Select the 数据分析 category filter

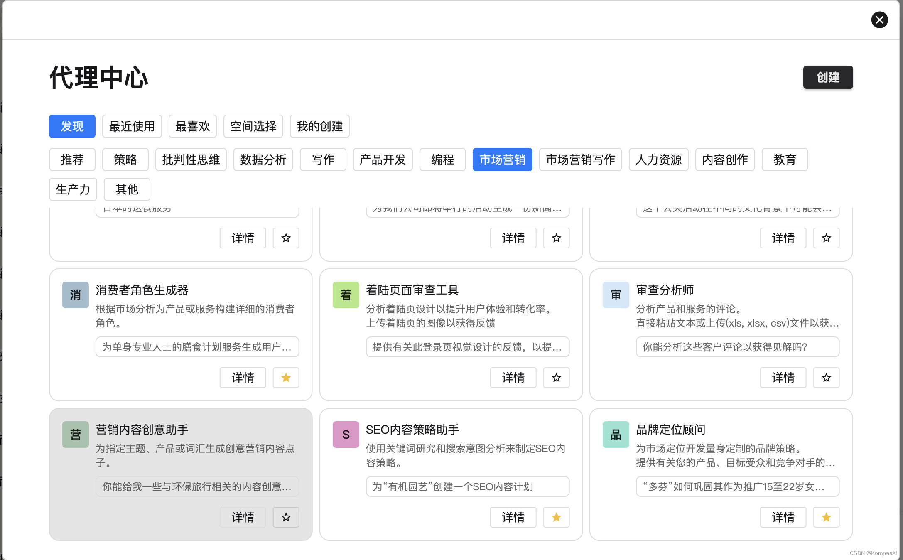(263, 160)
